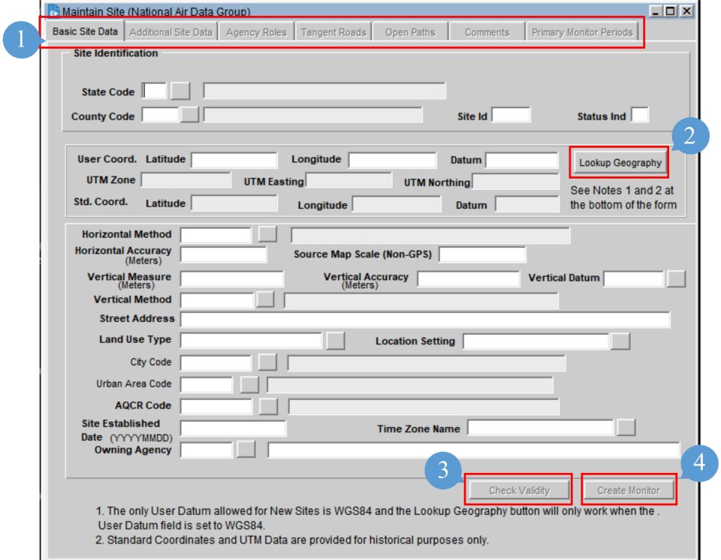Expand the Urban Area Code selector
This screenshot has height=560, width=721.
point(249,384)
